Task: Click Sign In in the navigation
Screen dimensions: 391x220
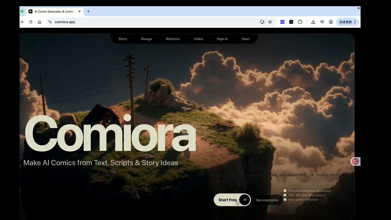Action: (x=222, y=39)
